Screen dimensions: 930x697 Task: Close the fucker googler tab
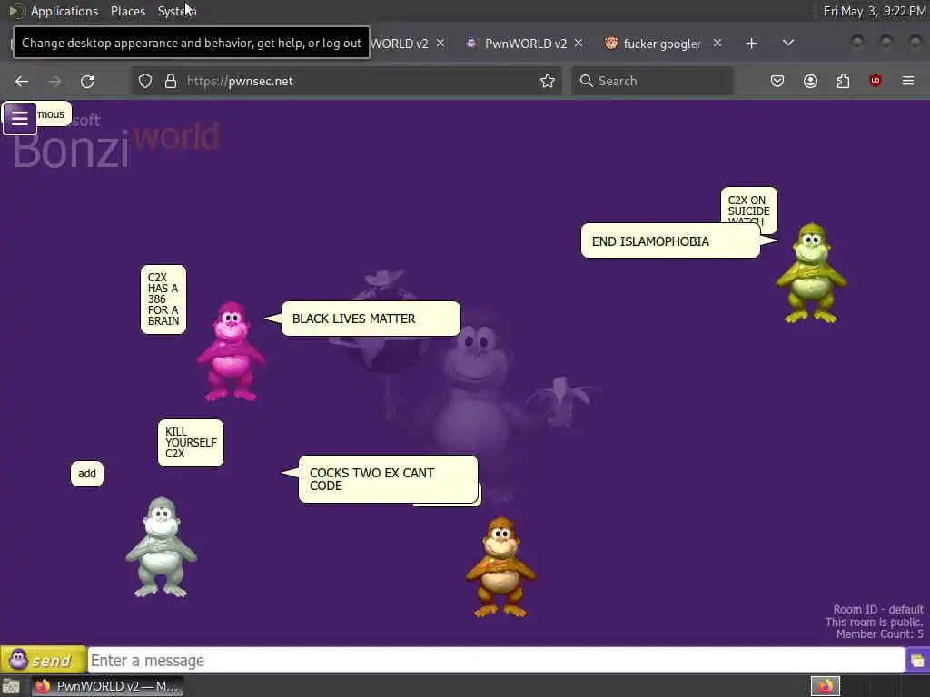click(717, 44)
